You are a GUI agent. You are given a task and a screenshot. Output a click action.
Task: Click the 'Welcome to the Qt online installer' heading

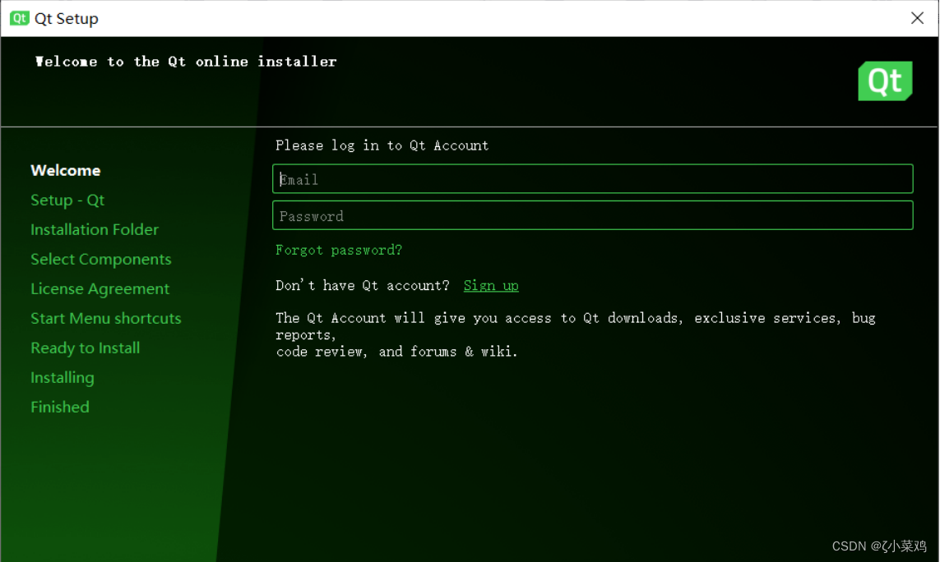pos(186,61)
